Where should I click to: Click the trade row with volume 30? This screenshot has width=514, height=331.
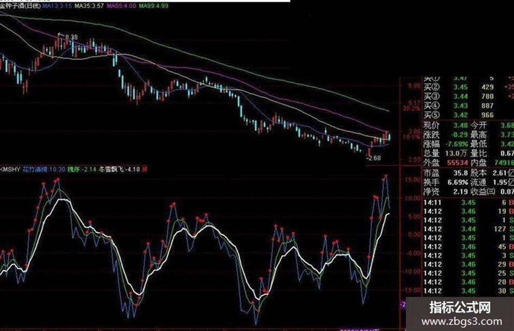point(468,291)
